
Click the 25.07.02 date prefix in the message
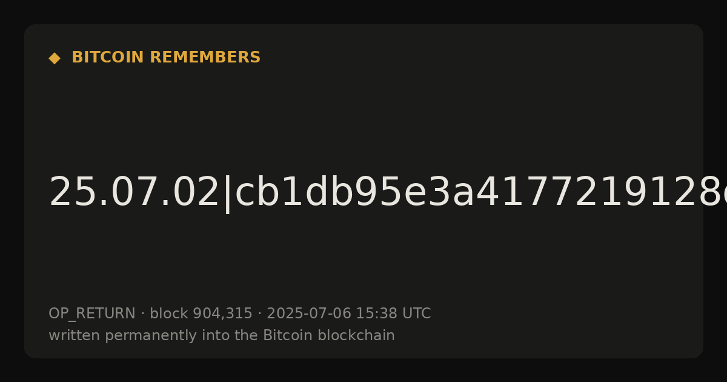click(134, 193)
